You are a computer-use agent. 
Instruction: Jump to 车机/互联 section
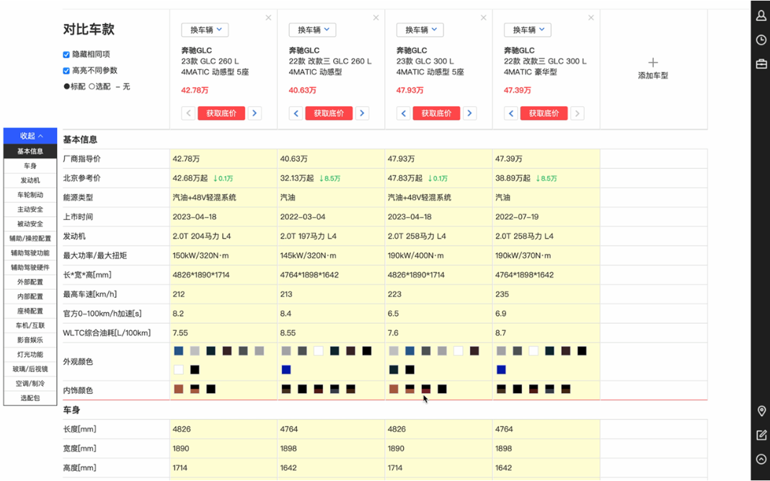coord(30,325)
